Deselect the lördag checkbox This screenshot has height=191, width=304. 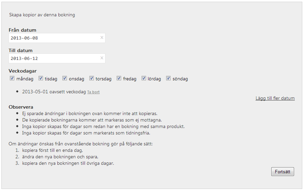tap(144, 78)
